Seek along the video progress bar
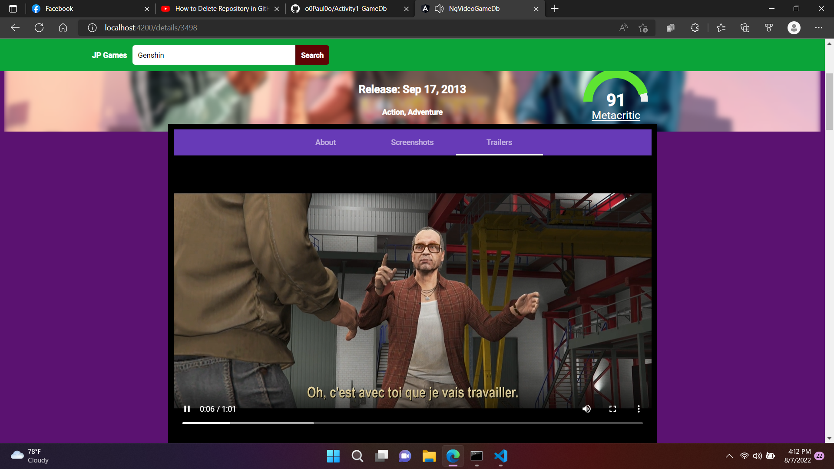This screenshot has height=469, width=834. pos(412,423)
